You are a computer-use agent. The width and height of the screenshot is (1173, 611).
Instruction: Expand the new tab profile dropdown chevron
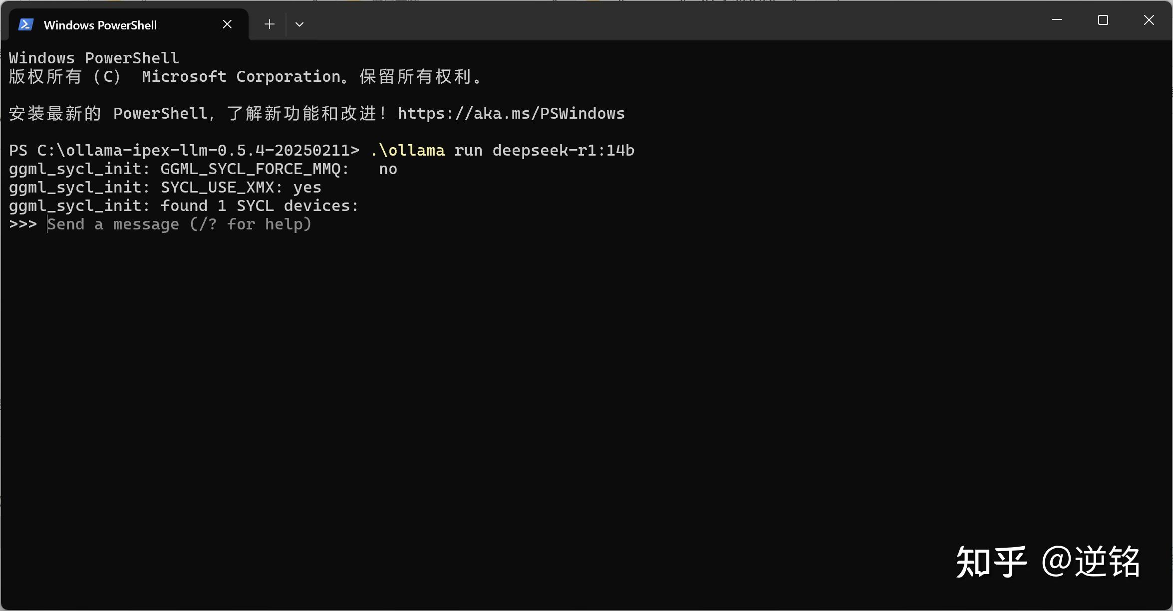click(x=299, y=24)
